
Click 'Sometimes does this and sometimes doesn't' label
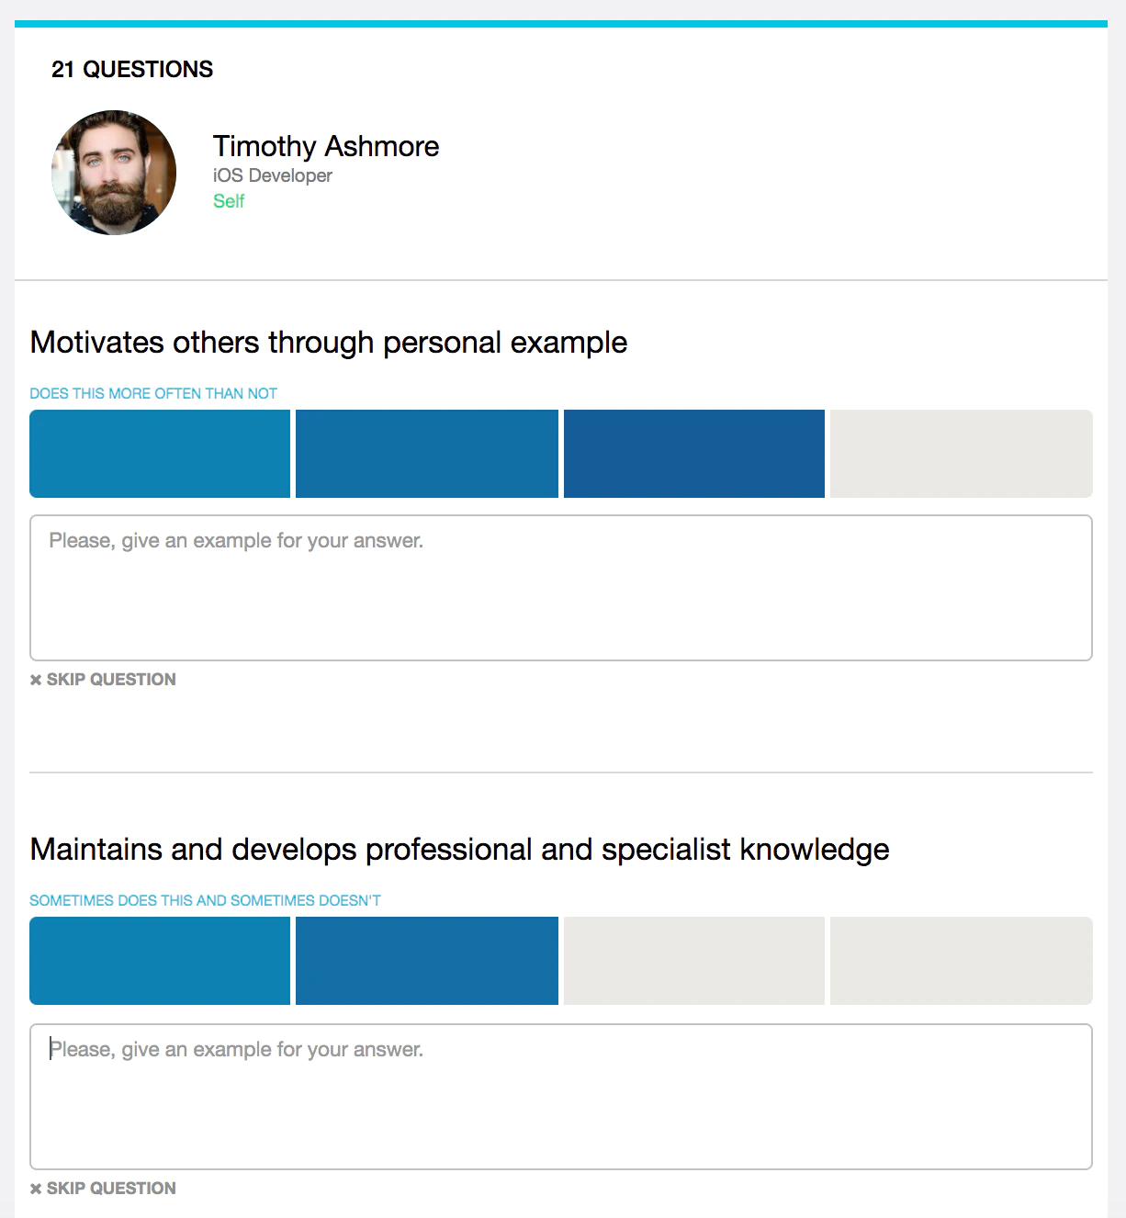pyautogui.click(x=205, y=900)
